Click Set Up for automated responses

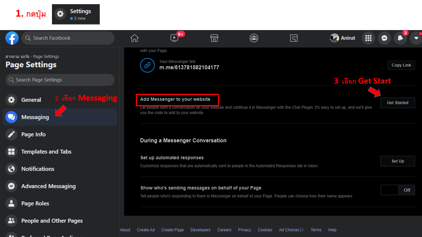coord(398,161)
